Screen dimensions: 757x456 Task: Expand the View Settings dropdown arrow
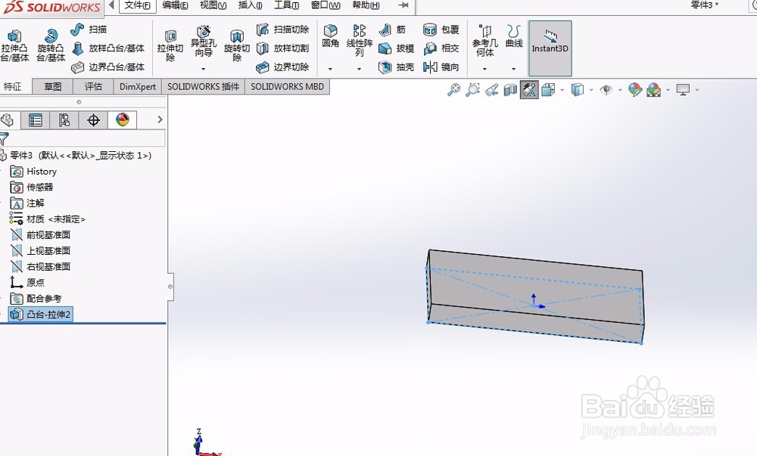tap(696, 90)
